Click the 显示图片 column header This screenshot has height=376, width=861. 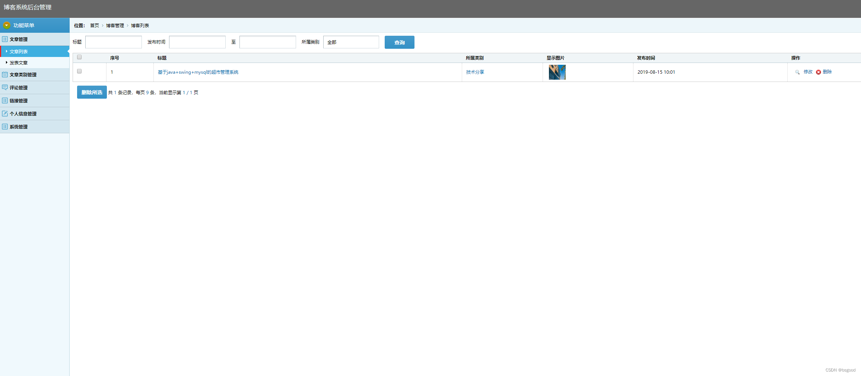[x=556, y=58]
